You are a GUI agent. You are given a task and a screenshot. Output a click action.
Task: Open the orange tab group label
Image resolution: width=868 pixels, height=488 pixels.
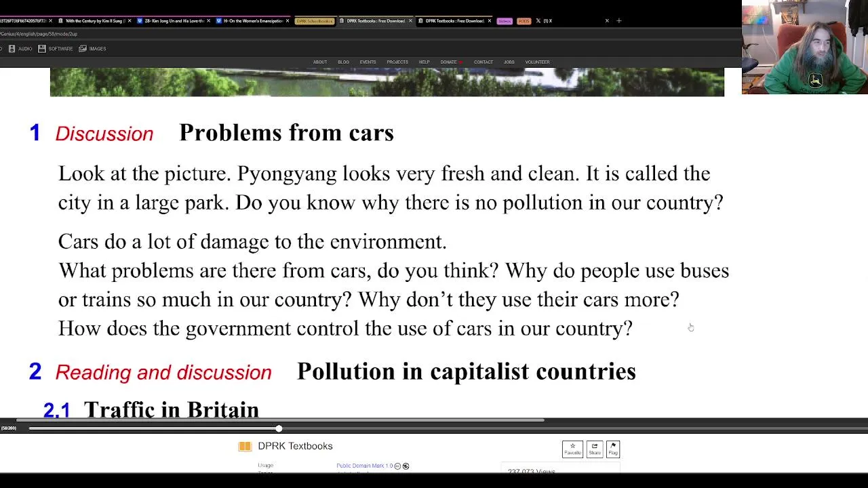pyautogui.click(x=524, y=21)
